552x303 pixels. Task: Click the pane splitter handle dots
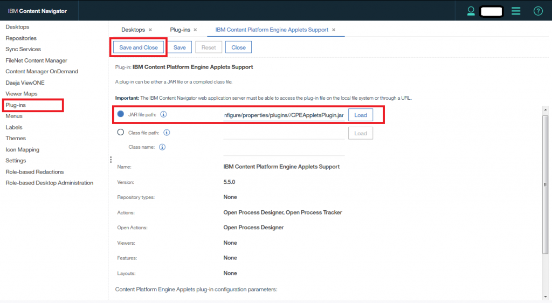[111, 160]
